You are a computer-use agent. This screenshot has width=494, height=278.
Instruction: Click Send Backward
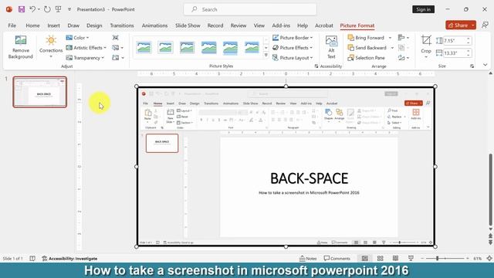(x=367, y=48)
